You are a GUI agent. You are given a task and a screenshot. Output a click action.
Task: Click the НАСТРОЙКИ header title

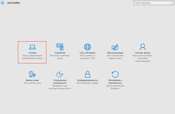coord(13,3)
